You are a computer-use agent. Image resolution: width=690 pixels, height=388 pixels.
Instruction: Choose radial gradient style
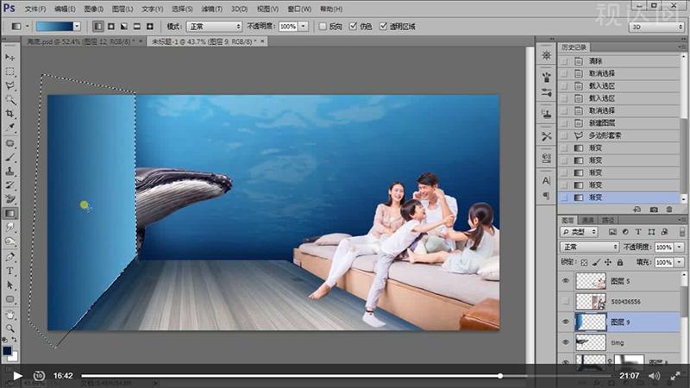pos(111,27)
